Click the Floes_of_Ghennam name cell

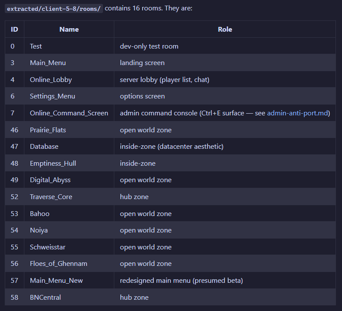69,264
